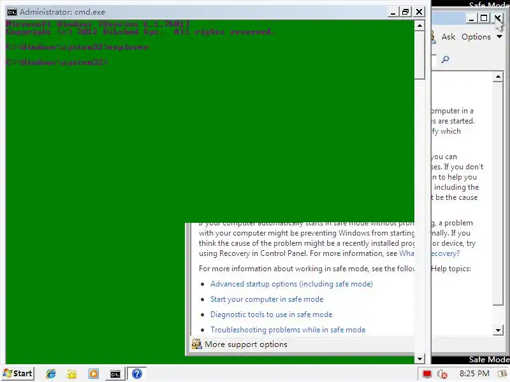This screenshot has height=382, width=510.
Task: Click the cmd.exe vertical scrollbar thumb
Action: (419, 55)
